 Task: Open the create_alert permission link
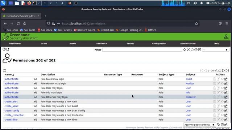point(11,101)
